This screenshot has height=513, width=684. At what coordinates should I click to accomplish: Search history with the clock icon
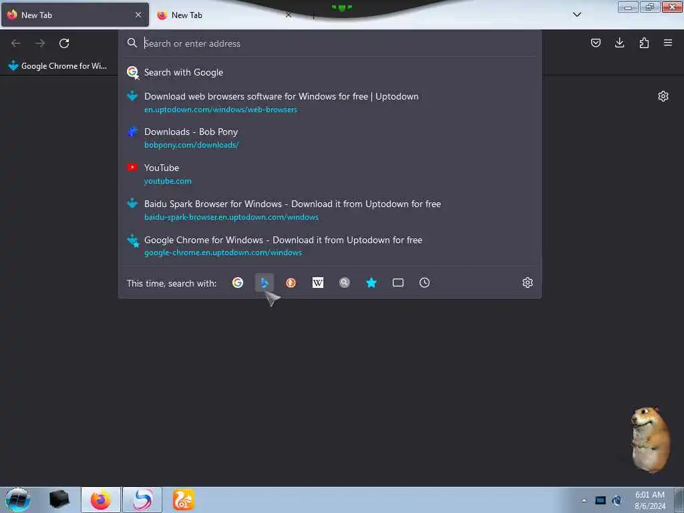tap(424, 283)
